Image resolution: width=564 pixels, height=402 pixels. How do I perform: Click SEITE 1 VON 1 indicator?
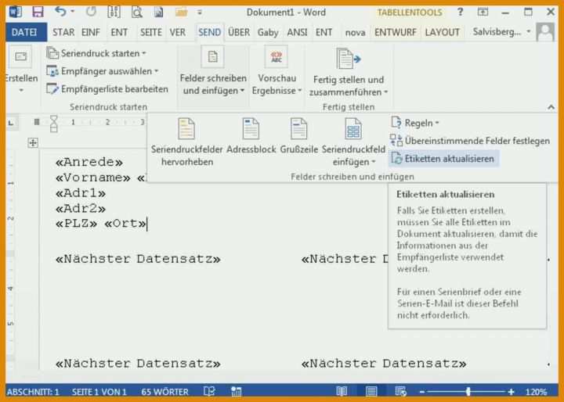(99, 392)
